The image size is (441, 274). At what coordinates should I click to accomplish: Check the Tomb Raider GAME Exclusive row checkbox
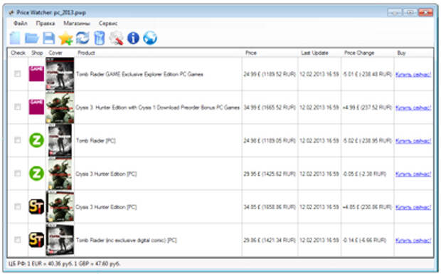coord(18,74)
